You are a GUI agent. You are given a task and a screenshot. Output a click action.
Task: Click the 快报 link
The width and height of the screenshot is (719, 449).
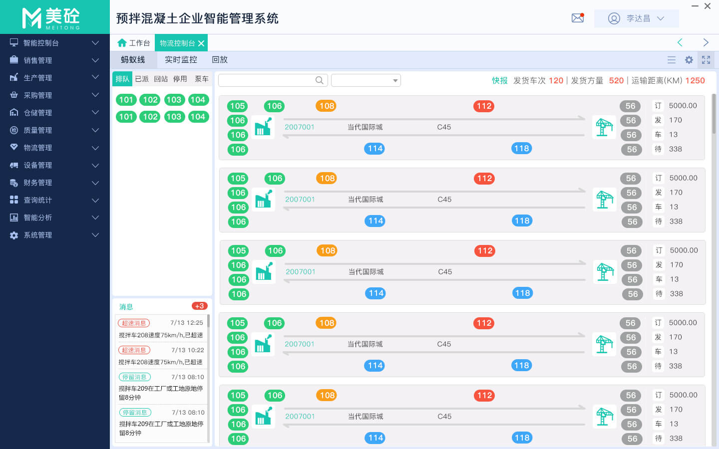point(499,80)
